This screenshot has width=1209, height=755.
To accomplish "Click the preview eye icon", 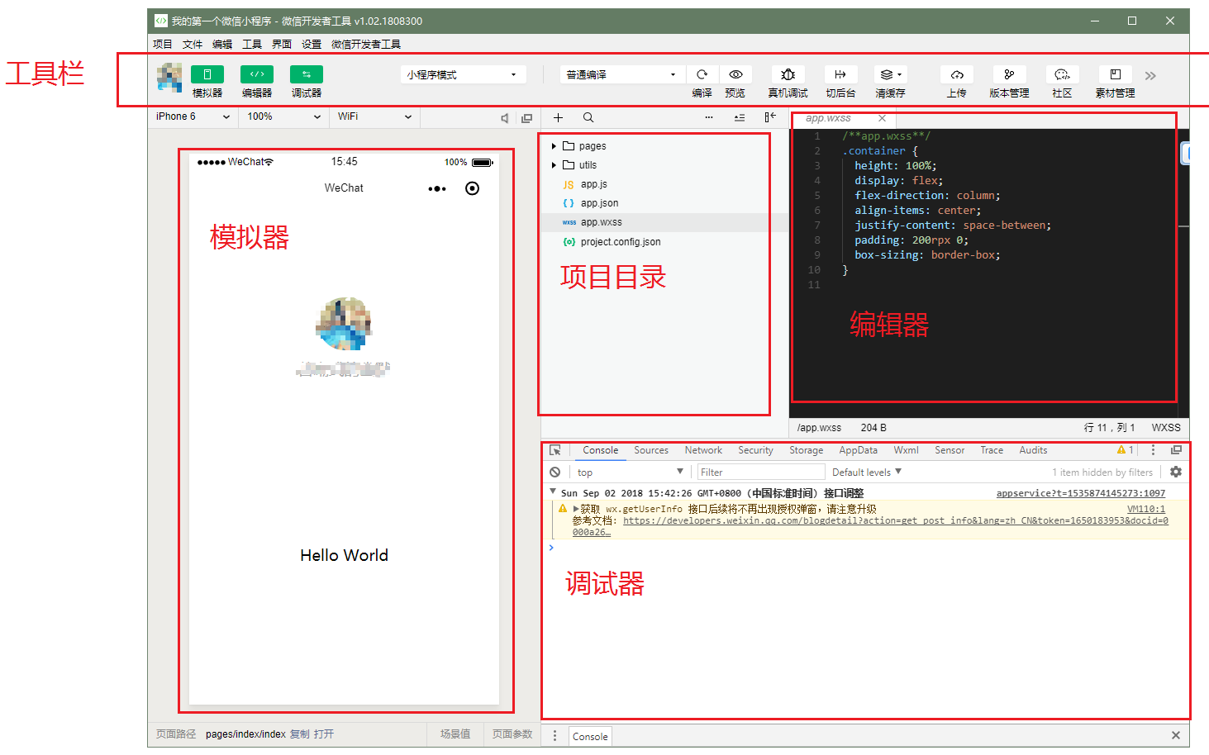I will point(735,74).
